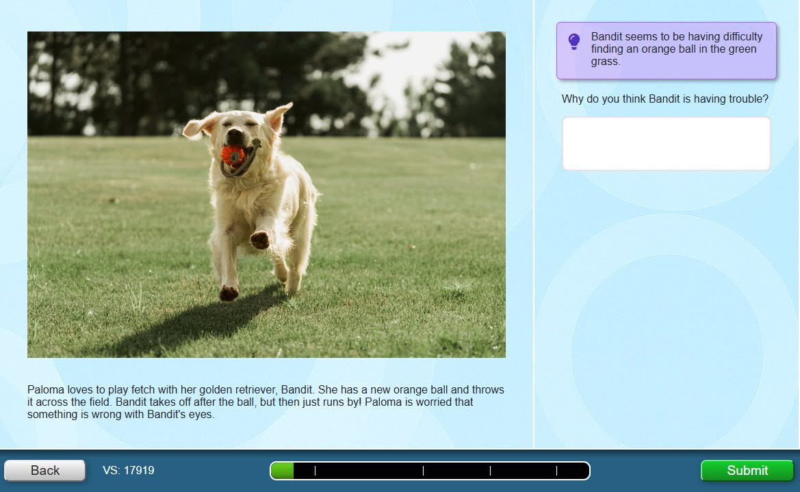Select the question 'Why do you think Bandit is having trouble?'
800x492 pixels.
point(665,99)
